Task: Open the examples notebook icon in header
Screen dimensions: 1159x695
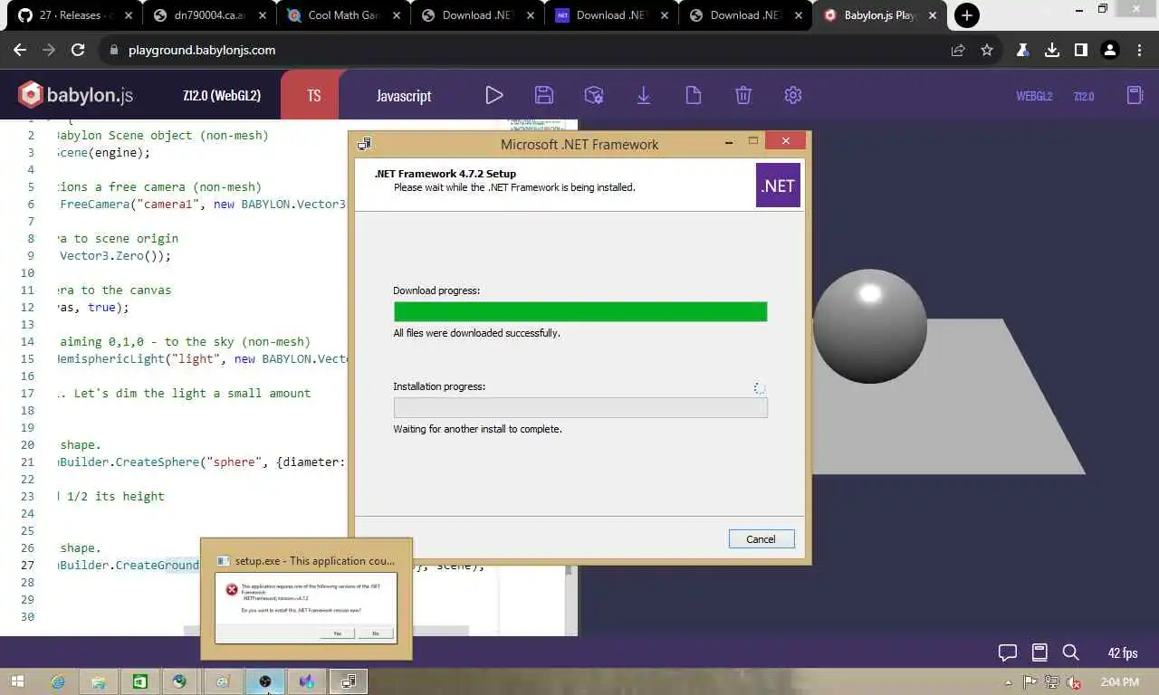Action: pyautogui.click(x=1135, y=95)
